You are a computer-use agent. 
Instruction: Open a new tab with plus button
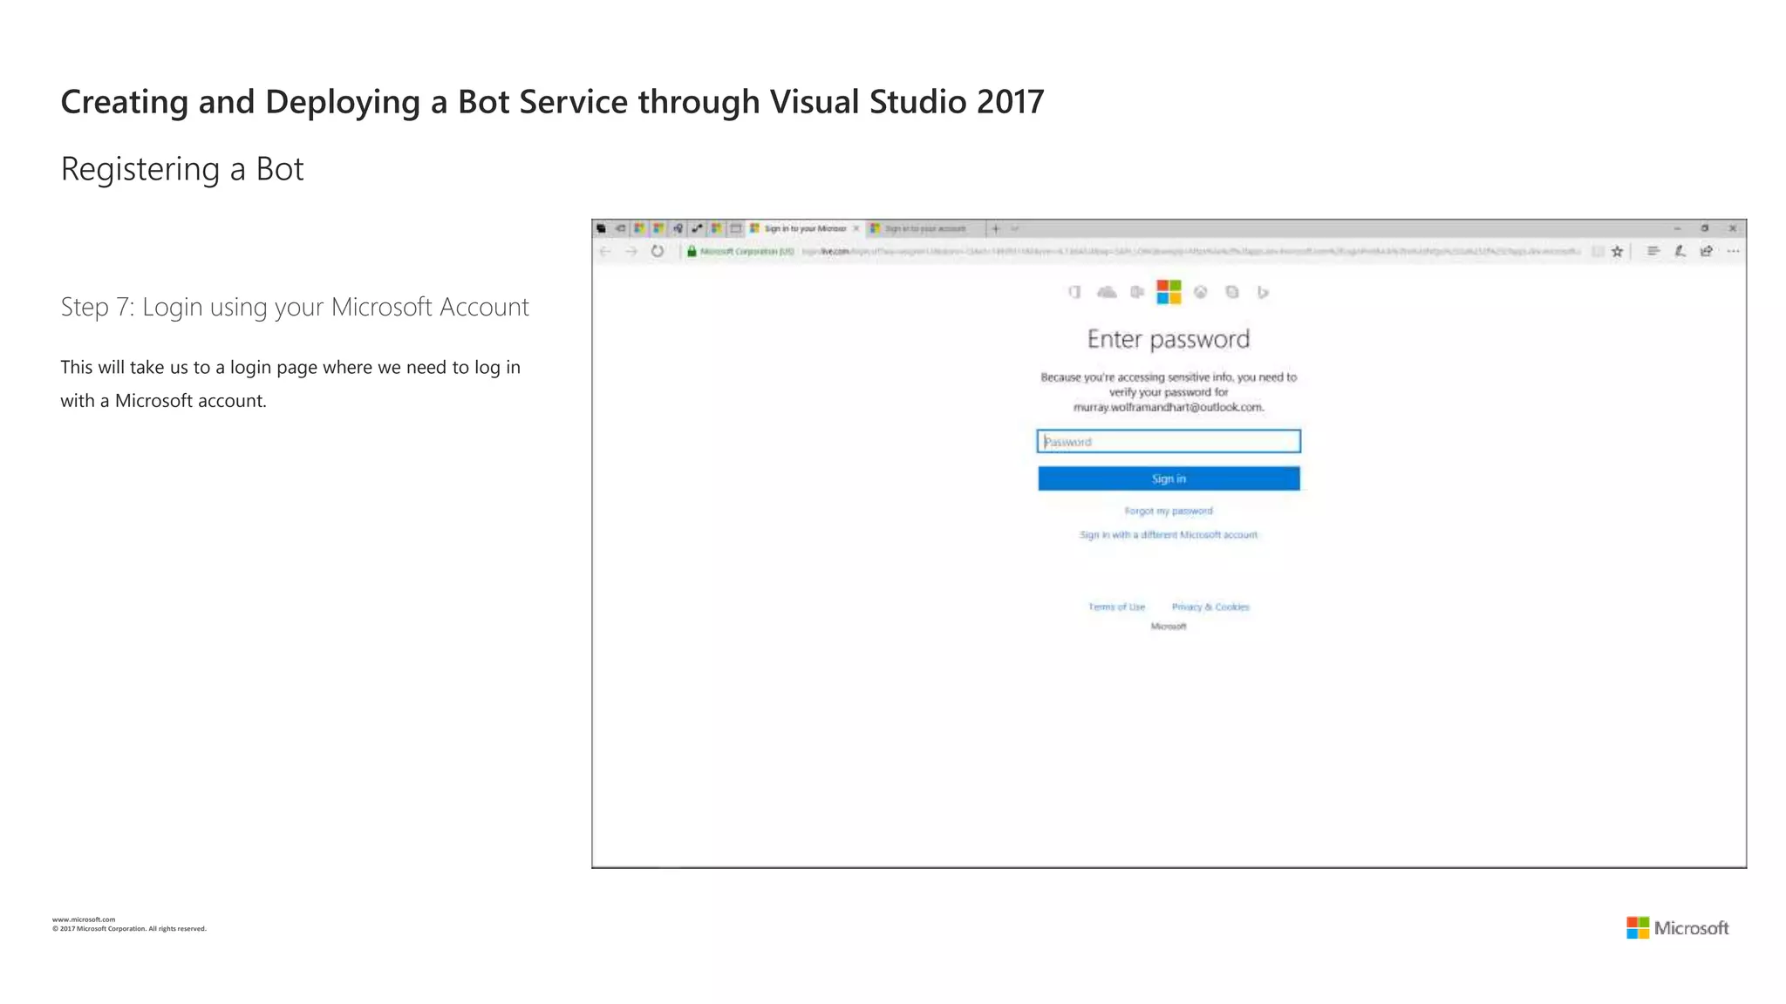pyautogui.click(x=995, y=228)
